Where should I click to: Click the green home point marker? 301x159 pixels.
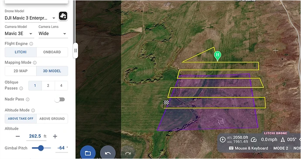pyautogui.click(x=218, y=56)
